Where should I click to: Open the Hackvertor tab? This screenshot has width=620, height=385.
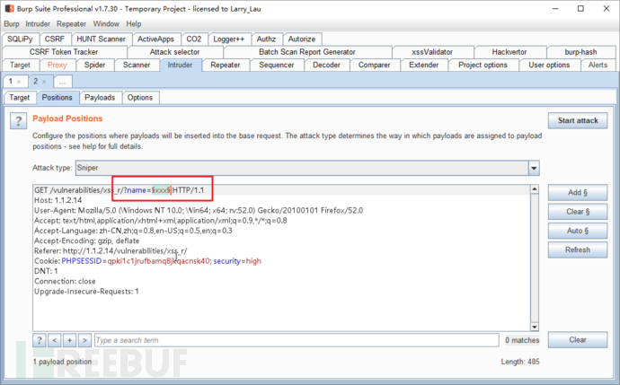tap(509, 52)
